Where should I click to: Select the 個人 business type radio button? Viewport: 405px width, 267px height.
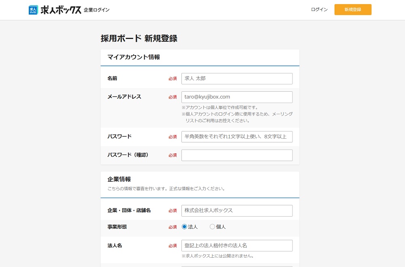(x=212, y=227)
